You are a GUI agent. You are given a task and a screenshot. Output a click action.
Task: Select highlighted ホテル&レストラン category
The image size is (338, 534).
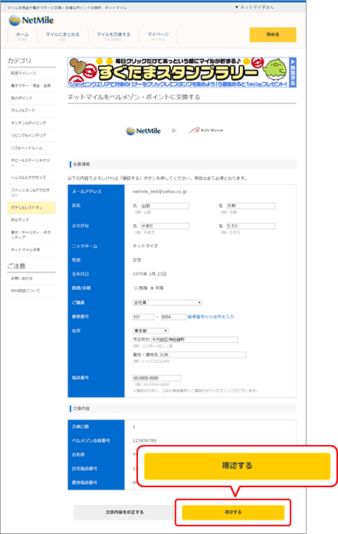click(31, 208)
